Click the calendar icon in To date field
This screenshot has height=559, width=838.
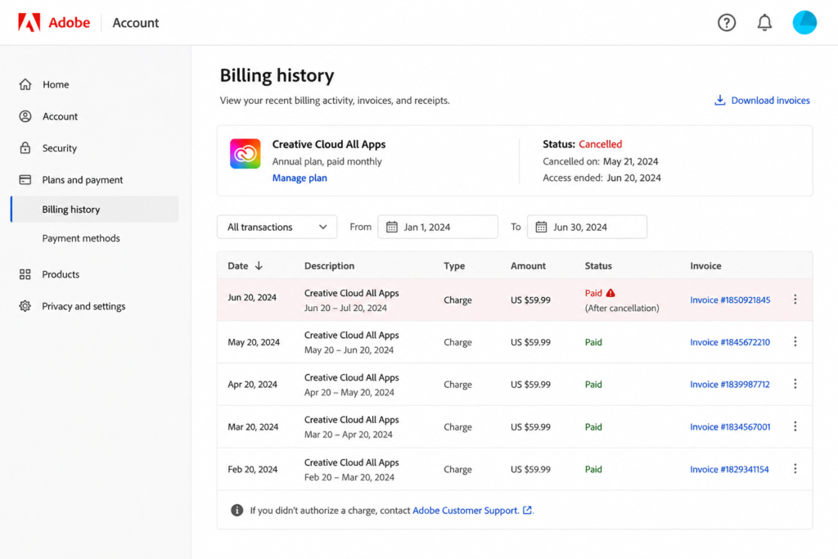541,228
